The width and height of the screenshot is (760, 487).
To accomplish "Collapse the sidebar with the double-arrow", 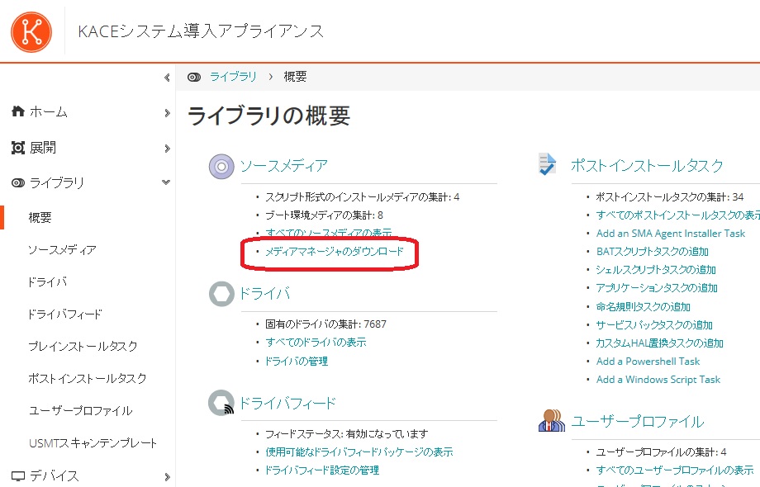I will click(167, 77).
